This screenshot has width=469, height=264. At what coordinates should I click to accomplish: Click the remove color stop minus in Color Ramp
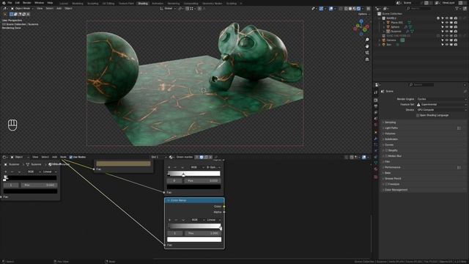point(176,220)
